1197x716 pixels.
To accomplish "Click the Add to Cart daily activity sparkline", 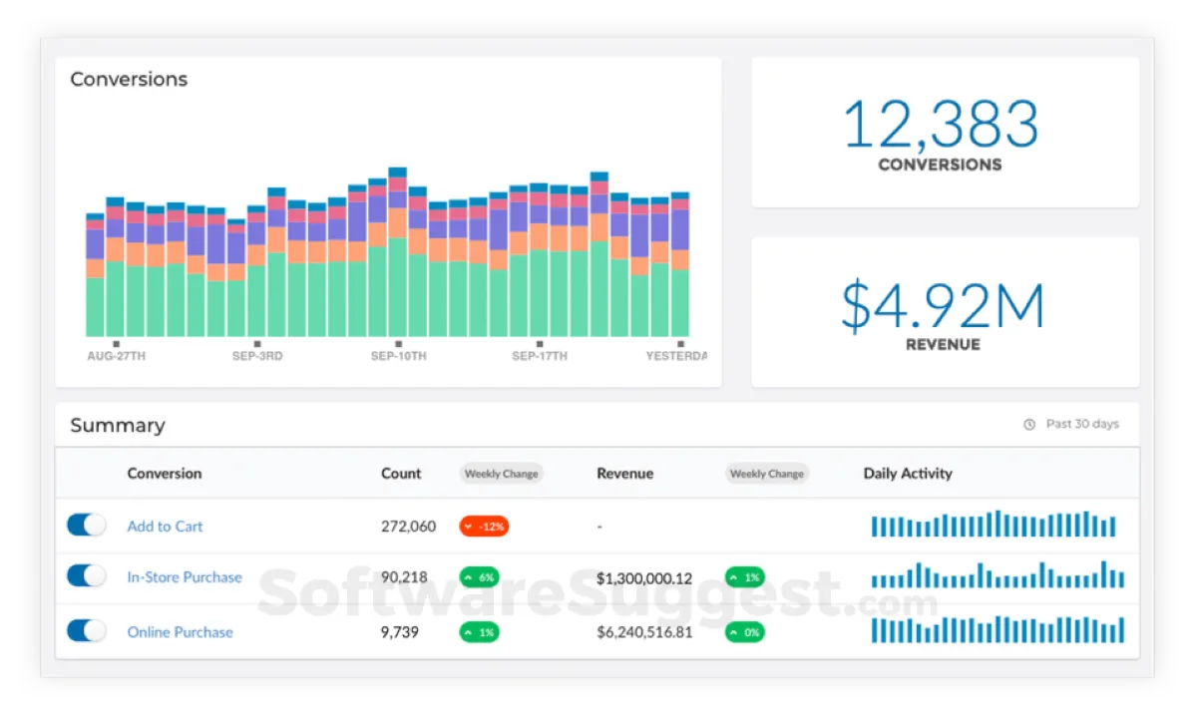I will [x=994, y=525].
